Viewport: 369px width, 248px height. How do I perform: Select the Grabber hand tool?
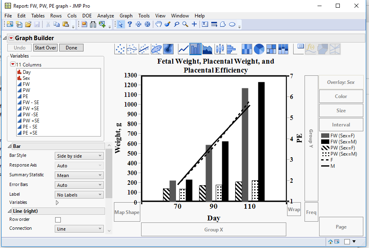pos(158,24)
